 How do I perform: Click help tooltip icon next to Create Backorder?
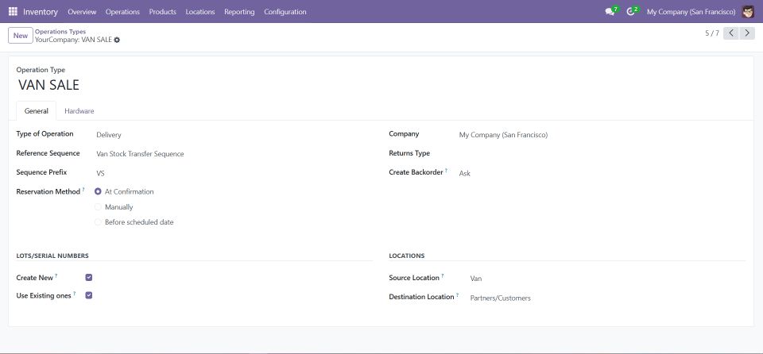[446, 171]
